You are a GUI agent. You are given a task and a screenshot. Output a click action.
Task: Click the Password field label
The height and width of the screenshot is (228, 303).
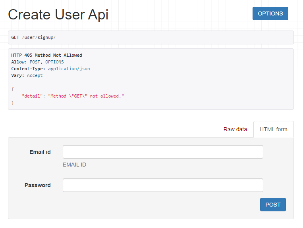(x=38, y=185)
